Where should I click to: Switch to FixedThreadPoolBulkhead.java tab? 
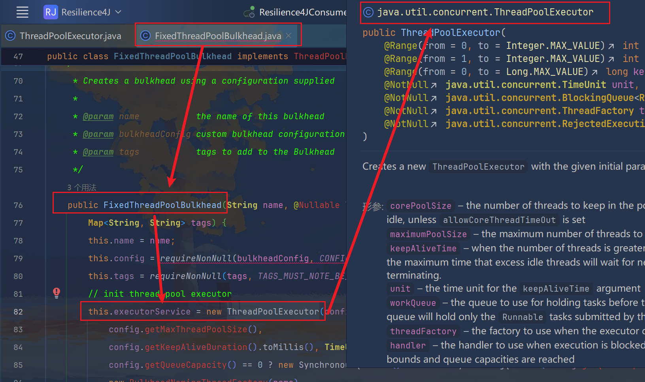[218, 36]
